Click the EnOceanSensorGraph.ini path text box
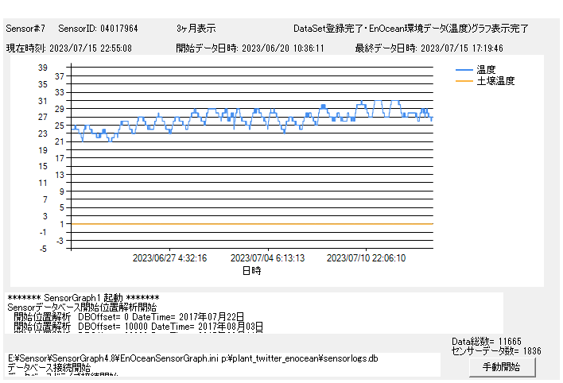 coord(223,364)
